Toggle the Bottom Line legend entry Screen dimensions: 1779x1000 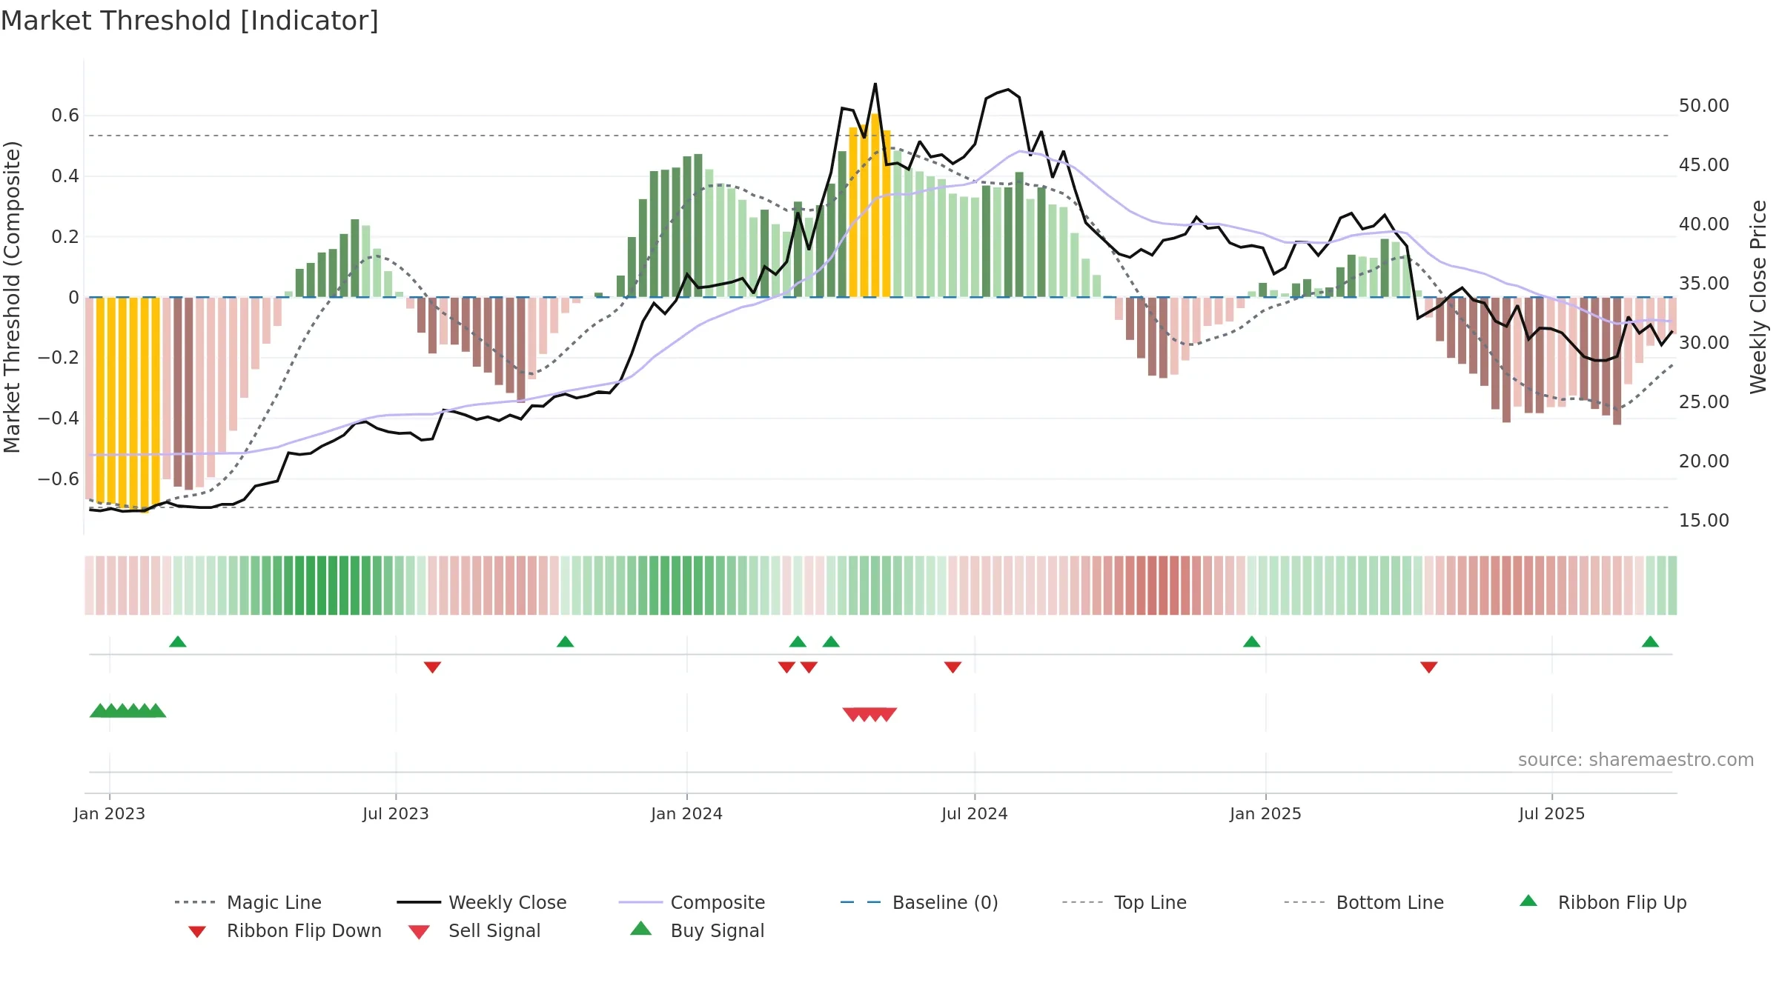pyautogui.click(x=1364, y=902)
